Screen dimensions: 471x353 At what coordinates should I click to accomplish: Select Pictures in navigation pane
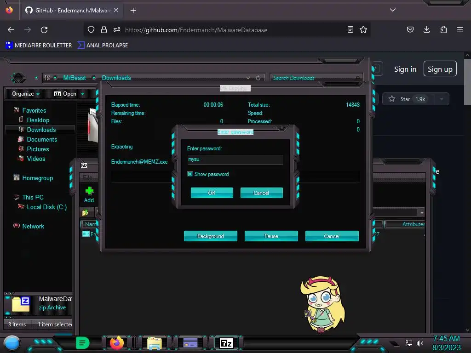click(38, 149)
